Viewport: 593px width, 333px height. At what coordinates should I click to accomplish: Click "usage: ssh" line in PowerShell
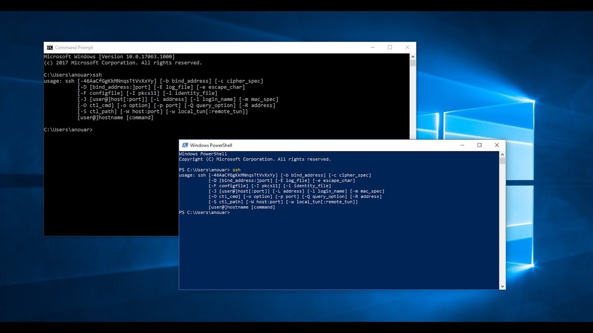click(275, 175)
